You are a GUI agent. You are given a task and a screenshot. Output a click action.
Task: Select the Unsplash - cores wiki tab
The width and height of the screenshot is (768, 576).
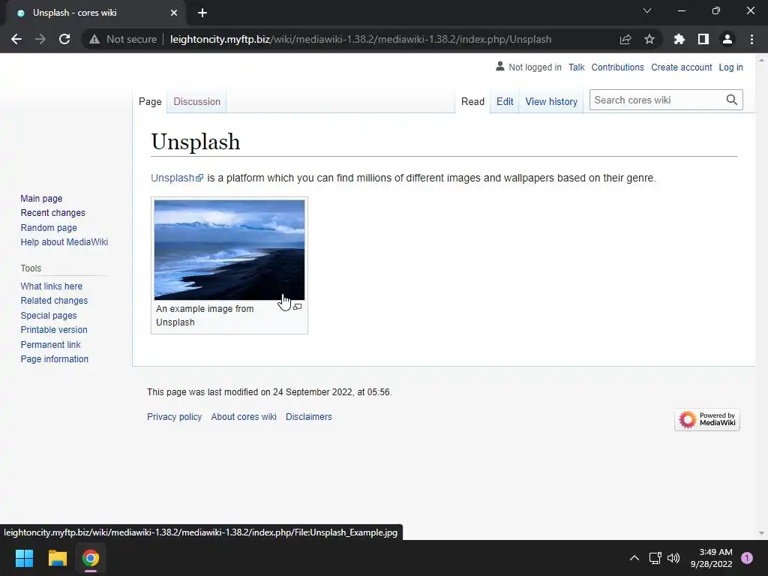(95, 13)
